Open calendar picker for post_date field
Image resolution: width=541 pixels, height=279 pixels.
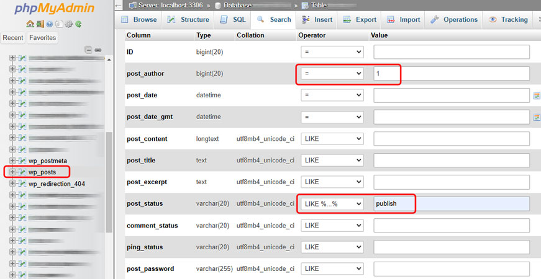(537, 95)
